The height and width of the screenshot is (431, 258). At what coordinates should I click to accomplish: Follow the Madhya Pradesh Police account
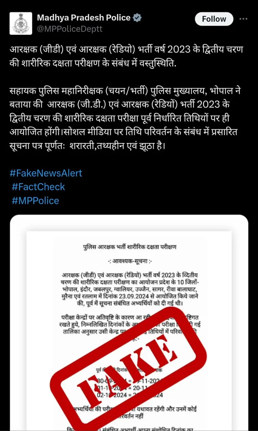point(214,19)
